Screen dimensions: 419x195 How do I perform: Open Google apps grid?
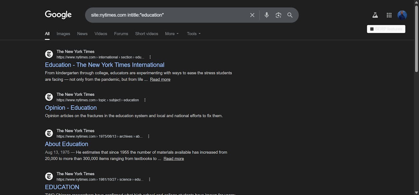[389, 15]
